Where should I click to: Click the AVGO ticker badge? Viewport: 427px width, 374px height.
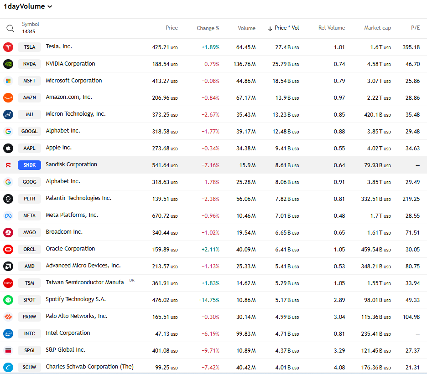click(29, 233)
